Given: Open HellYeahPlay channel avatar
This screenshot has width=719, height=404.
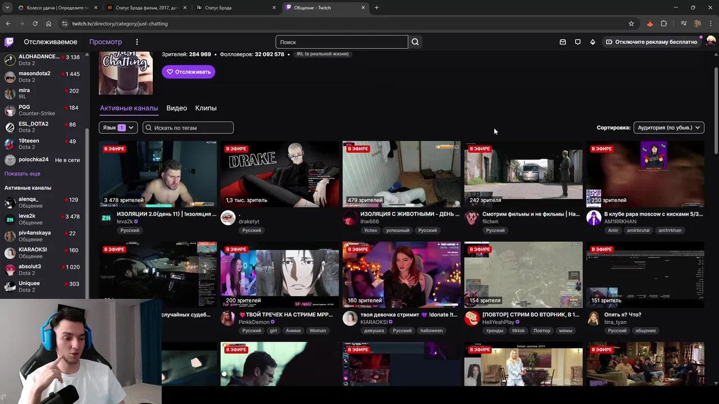Looking at the screenshot, I should (472, 318).
